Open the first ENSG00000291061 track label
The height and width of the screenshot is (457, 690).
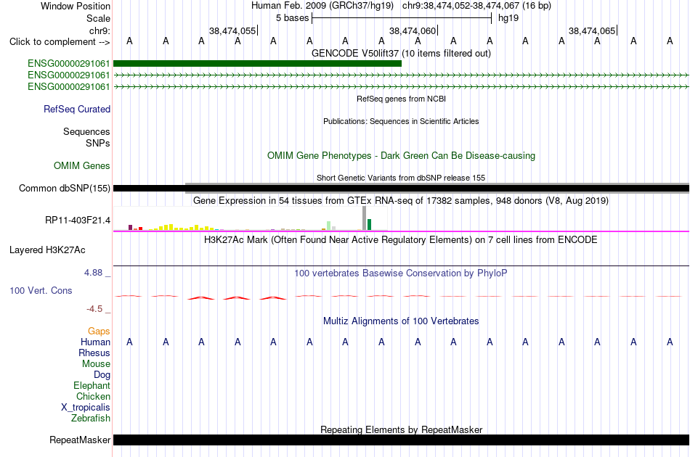click(69, 64)
